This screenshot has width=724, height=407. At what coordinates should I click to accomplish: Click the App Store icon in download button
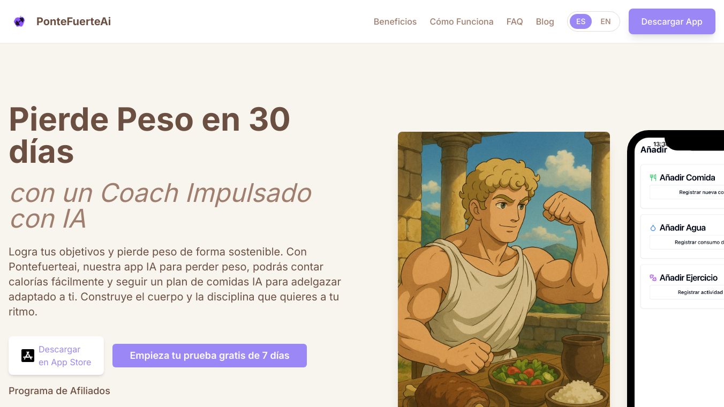28,356
